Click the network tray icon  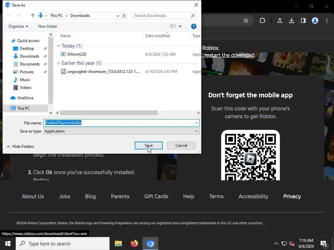[x=284, y=243]
